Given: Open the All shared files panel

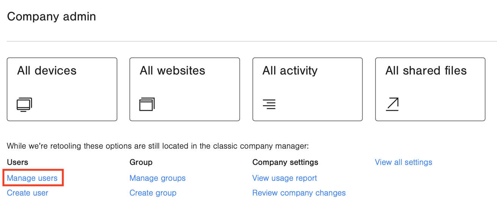Looking at the screenshot, I should tap(430, 89).
